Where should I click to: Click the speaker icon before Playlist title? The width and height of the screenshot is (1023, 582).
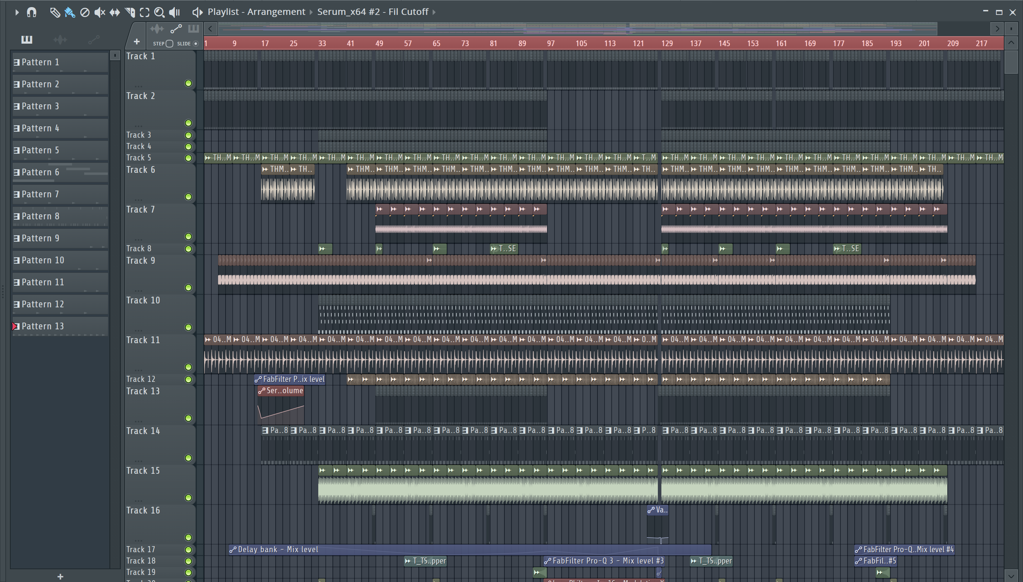tap(197, 12)
